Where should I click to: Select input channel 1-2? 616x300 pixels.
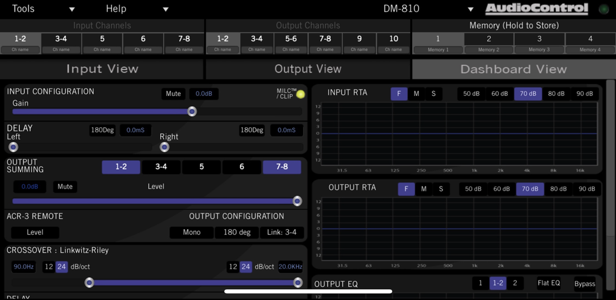[20, 39]
